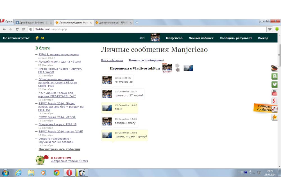Open the Twitter link in side panel
Image resolution: width=281 pixels, height=196 pixels.
[275, 85]
